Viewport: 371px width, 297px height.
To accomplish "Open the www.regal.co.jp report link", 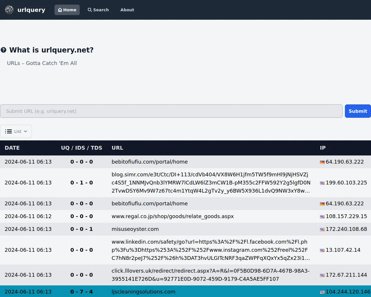I will pyautogui.click(x=172, y=216).
